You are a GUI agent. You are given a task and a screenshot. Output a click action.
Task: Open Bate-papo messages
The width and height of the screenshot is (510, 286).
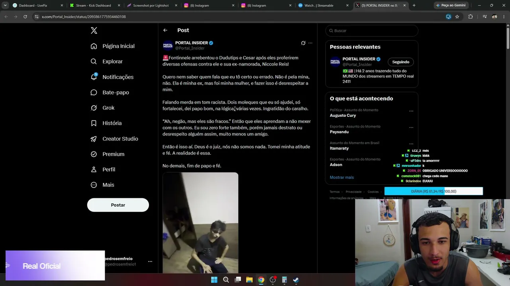[110, 93]
